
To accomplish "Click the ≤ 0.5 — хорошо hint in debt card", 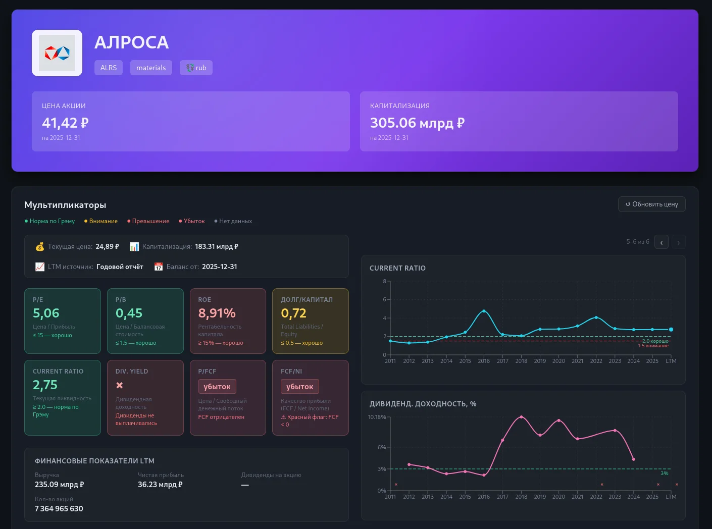I will pyautogui.click(x=302, y=343).
